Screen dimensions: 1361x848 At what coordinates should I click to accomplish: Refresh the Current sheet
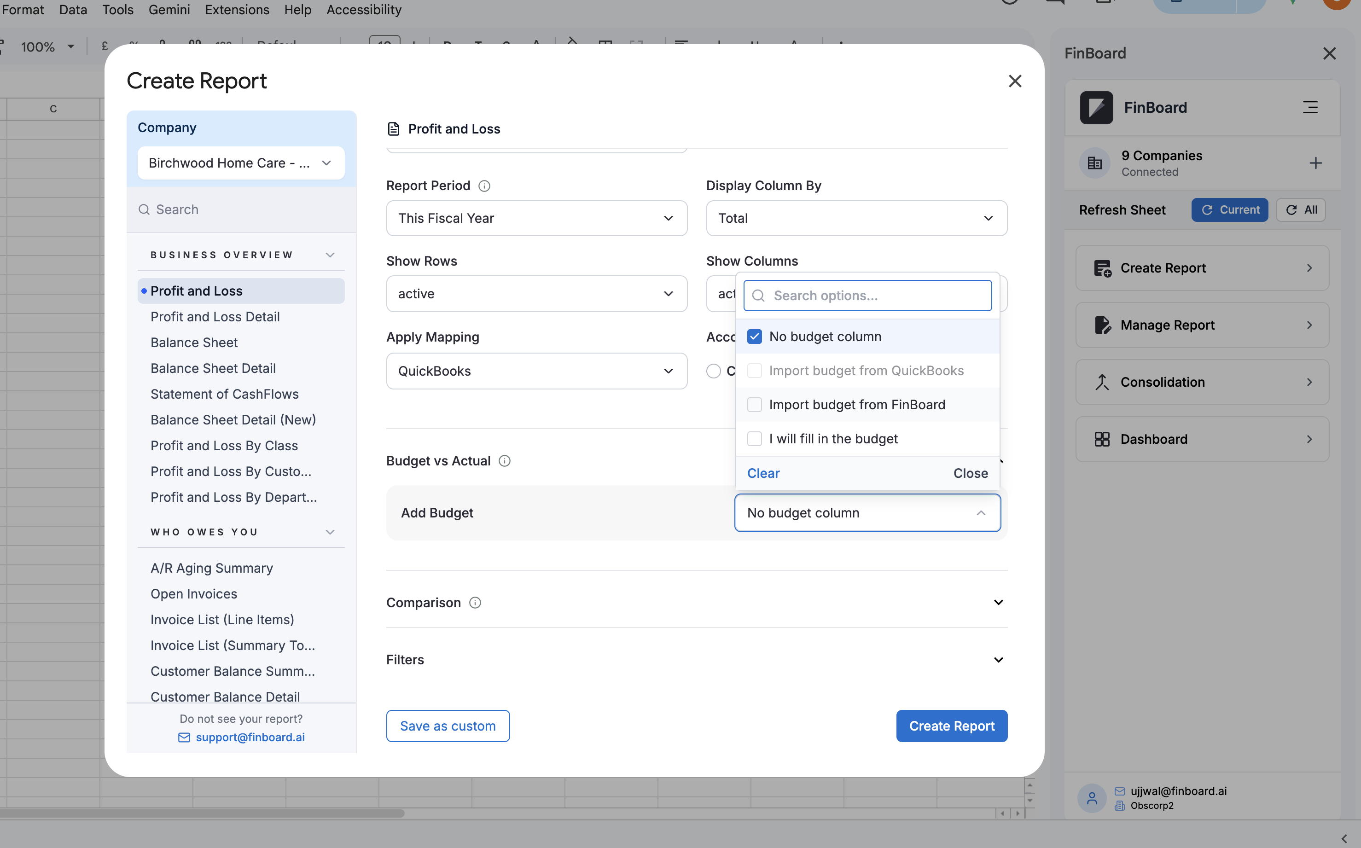coord(1230,210)
